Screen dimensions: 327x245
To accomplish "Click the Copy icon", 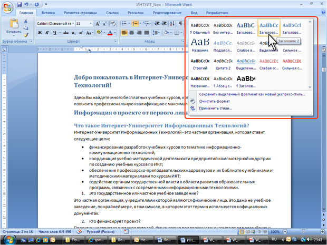I will (26, 28).
